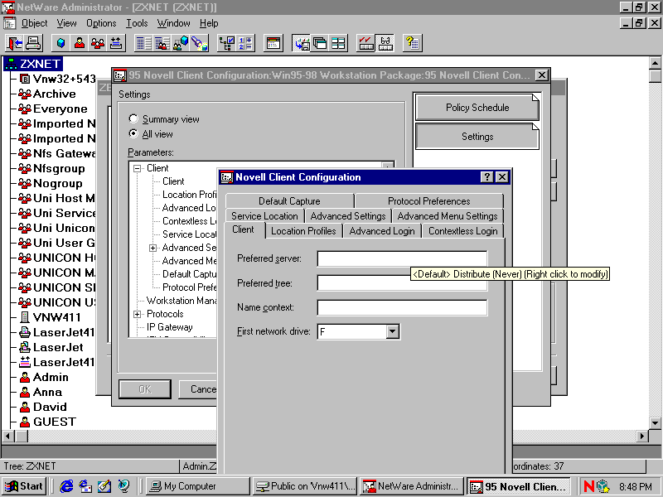Click the details-on-multiple-users toolbar icon
The width and height of the screenshot is (663, 497).
[162, 43]
